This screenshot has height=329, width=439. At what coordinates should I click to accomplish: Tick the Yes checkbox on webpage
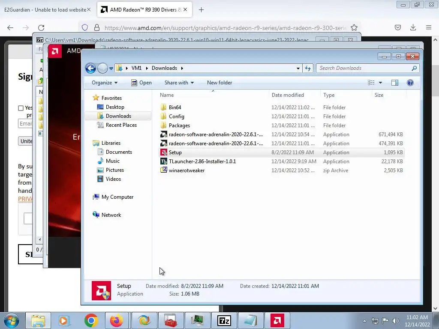coord(21,108)
